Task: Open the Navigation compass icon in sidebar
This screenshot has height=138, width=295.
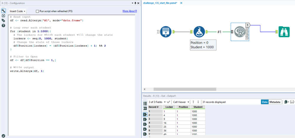Action: pyautogui.click(x=4, y=16)
